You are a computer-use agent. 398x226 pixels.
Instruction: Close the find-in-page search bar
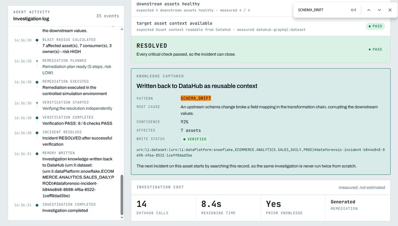click(x=390, y=10)
